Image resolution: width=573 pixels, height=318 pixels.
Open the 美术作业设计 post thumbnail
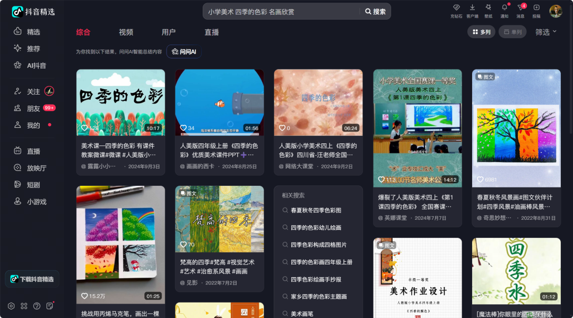[x=418, y=278]
